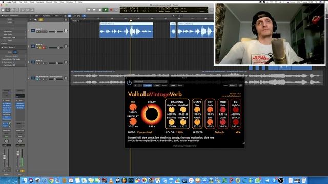Viewport: 328px width, 184px height.
Task: Open the plugin preset name dropdown
Action: point(150,82)
